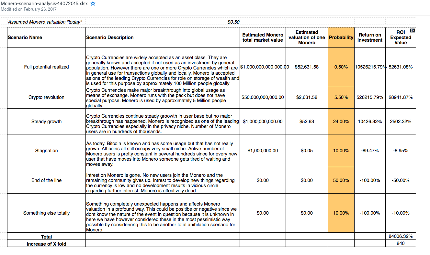This screenshot has height=255, width=430.
Task: Select the 52631.08% expected value cell
Action: (401, 67)
